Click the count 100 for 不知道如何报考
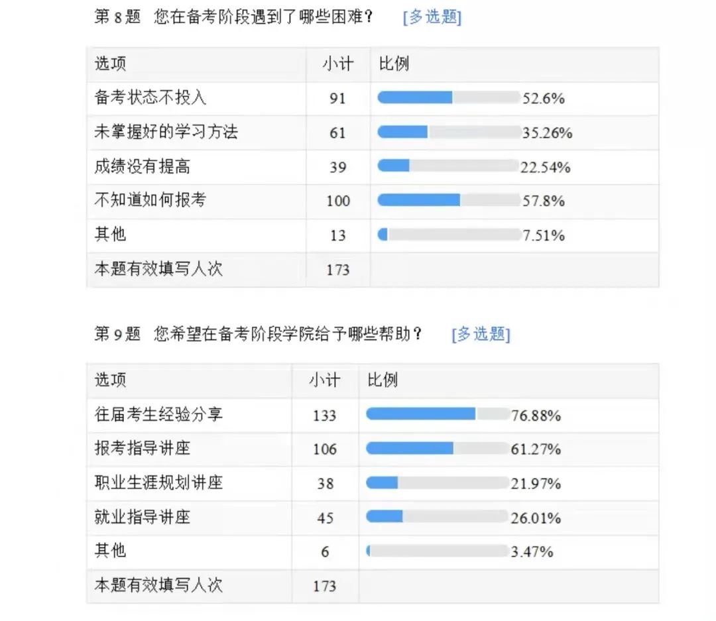Viewport: 716px width, 621px height. 338,201
